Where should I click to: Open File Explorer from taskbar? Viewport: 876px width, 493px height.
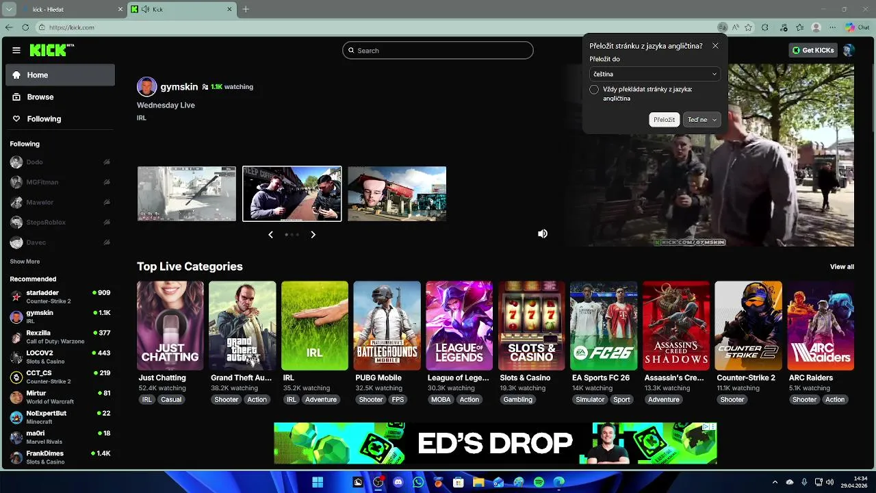pyautogui.click(x=478, y=482)
